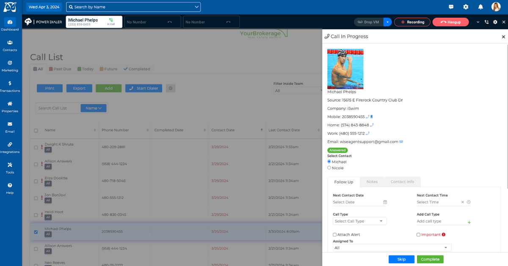This screenshot has width=508, height=266.
Task: Open Transactions in the sidebar
Action: (10, 86)
